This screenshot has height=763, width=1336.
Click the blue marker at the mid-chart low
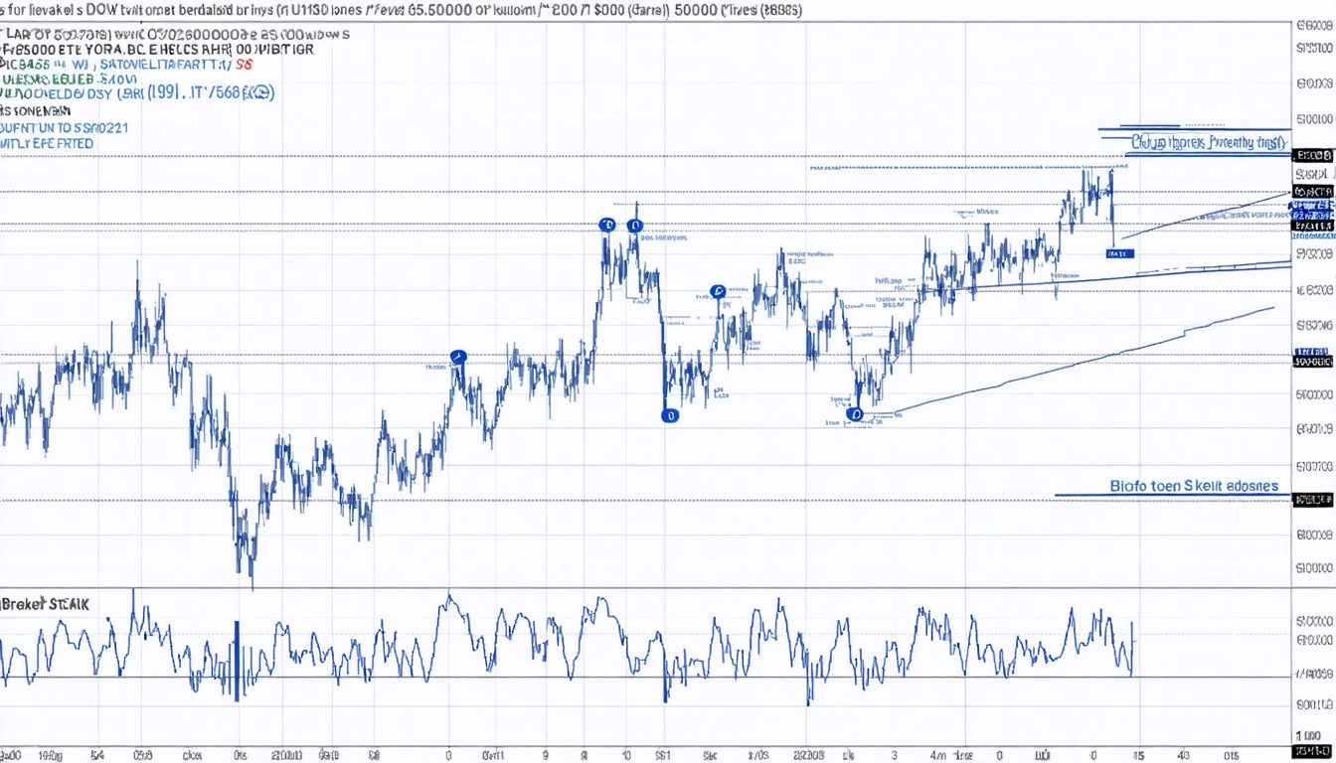(670, 416)
